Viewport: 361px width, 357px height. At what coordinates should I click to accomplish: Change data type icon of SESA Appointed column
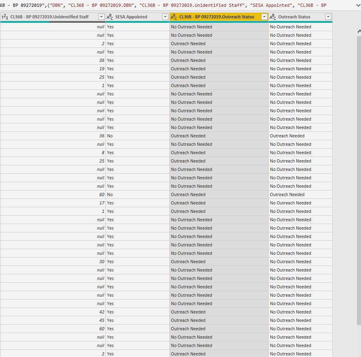pos(110,17)
